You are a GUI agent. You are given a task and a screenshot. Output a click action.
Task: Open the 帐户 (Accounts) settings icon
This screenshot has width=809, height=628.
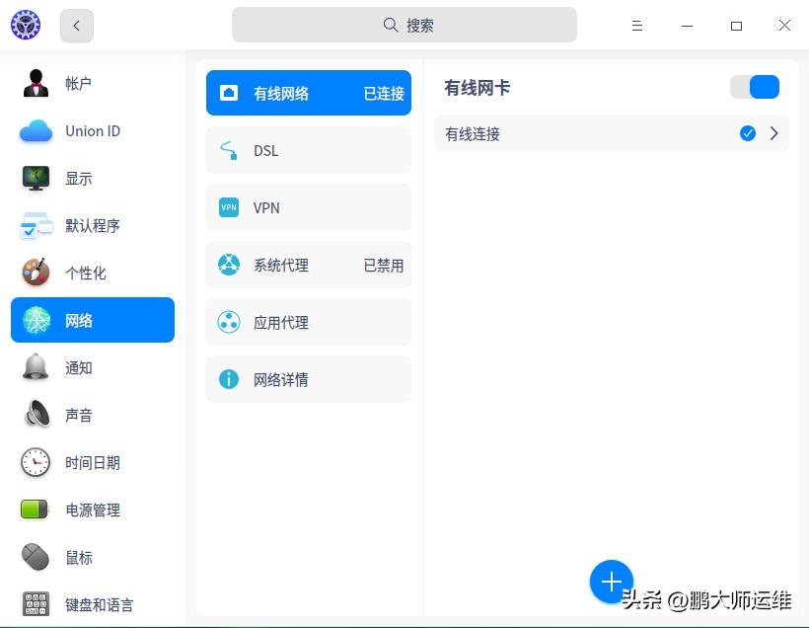[36, 83]
